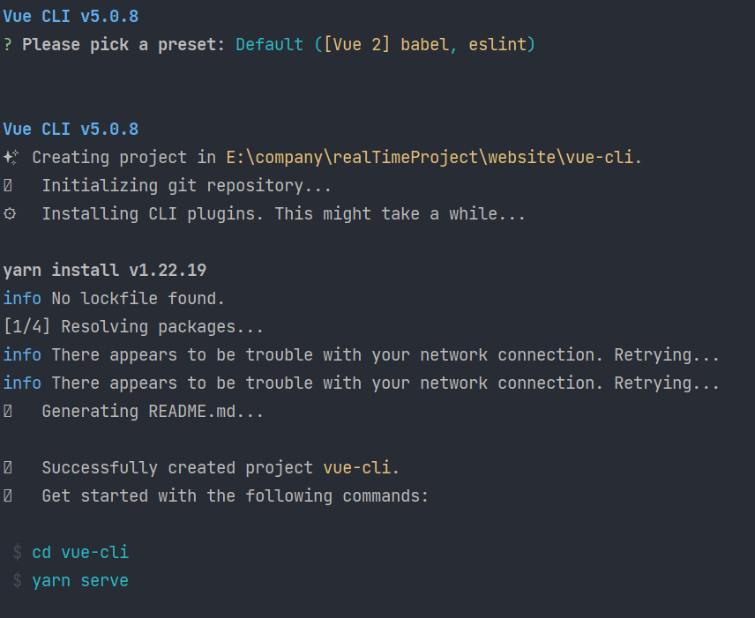Click the glyph before "Initializing git repository"
Viewport: 755px width, 618px height.
(x=8, y=186)
